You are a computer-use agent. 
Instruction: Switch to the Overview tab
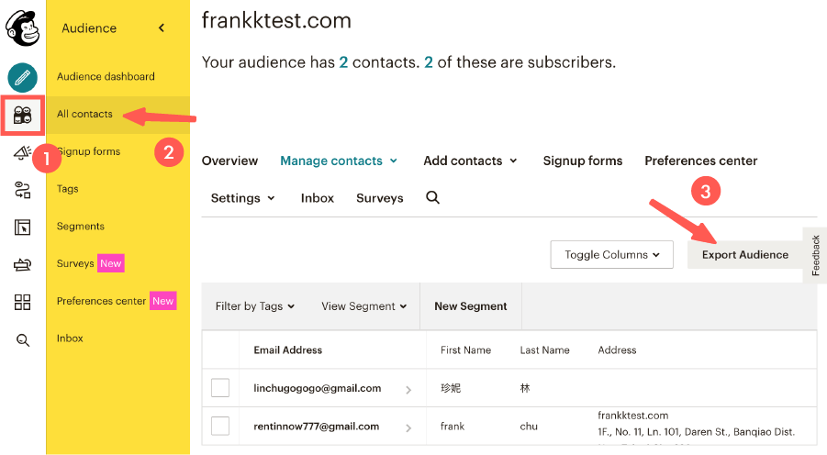(x=229, y=161)
